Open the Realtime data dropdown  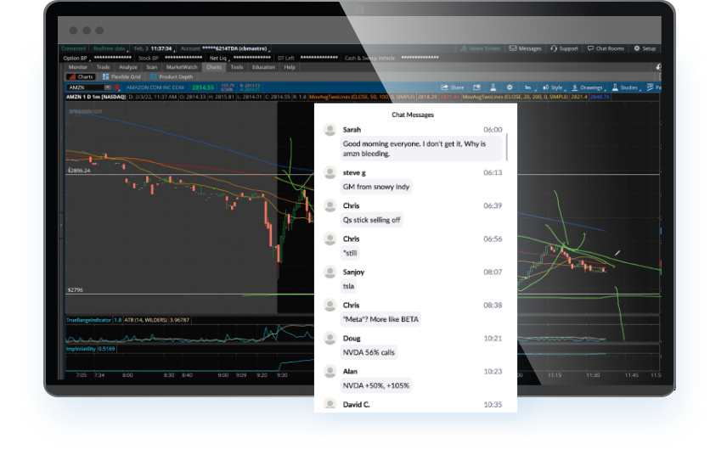(110, 48)
